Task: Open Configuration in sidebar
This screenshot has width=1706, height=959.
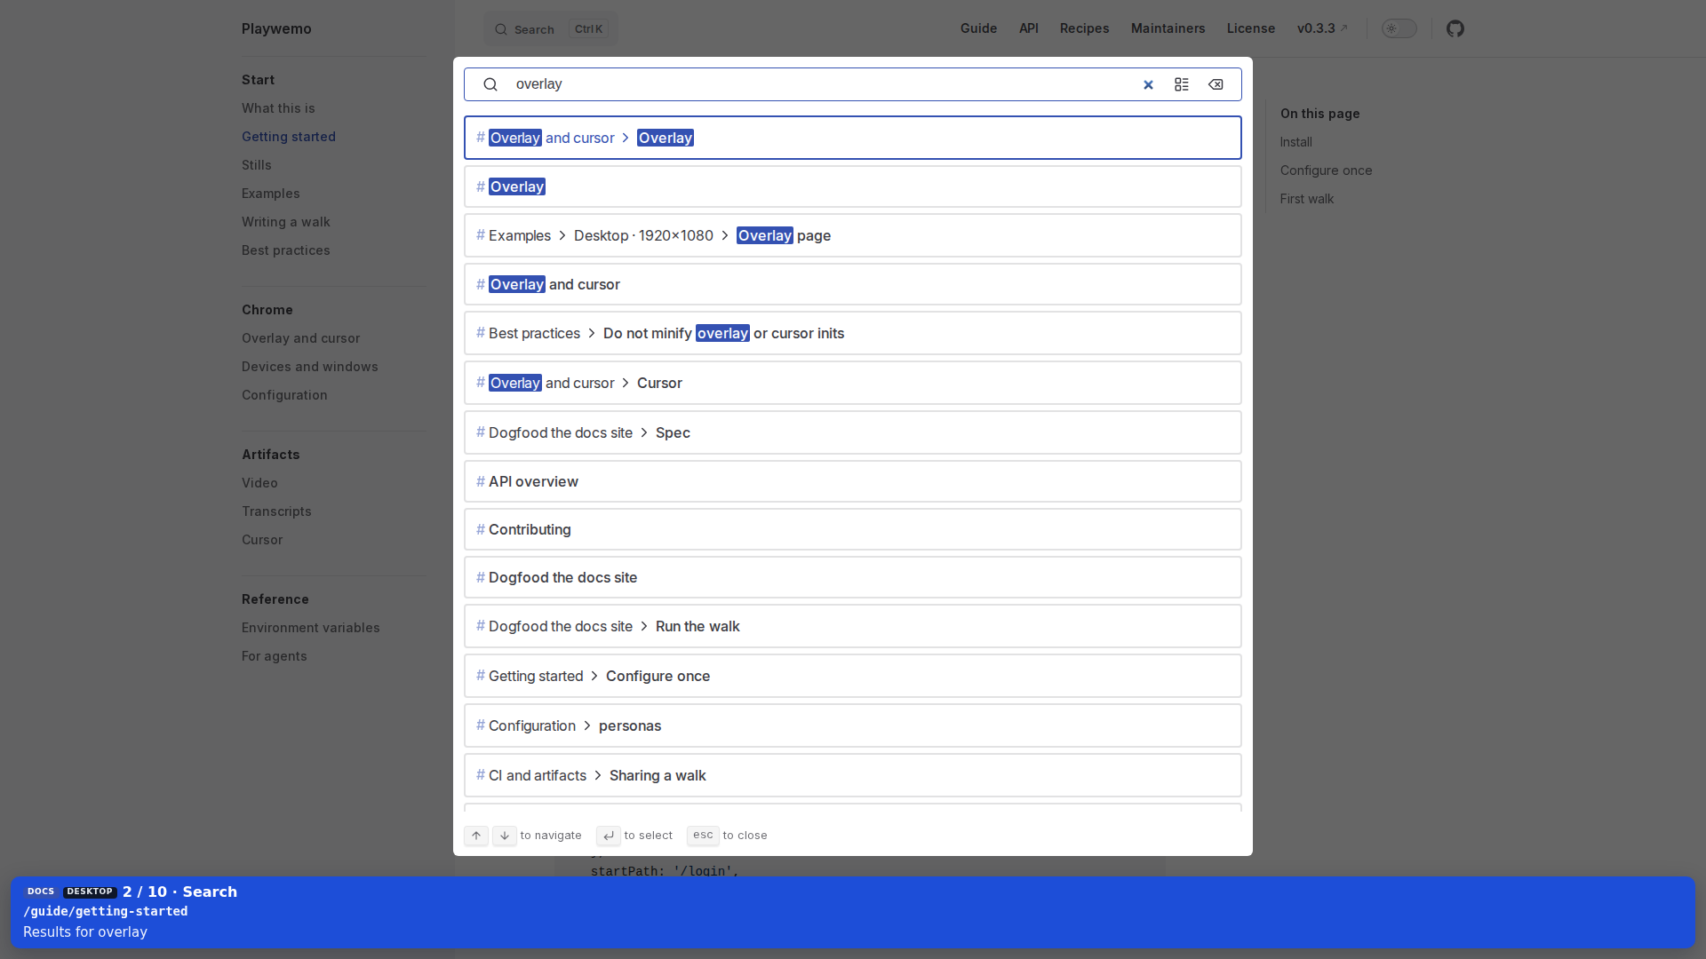Action: pyautogui.click(x=284, y=395)
